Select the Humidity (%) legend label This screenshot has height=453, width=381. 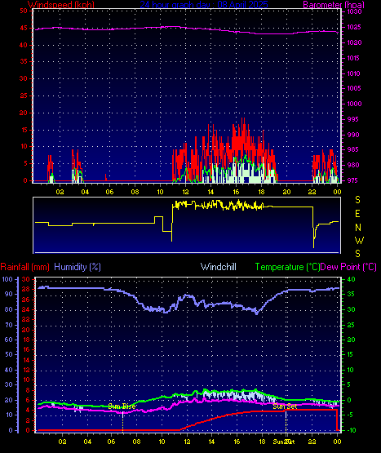click(78, 267)
